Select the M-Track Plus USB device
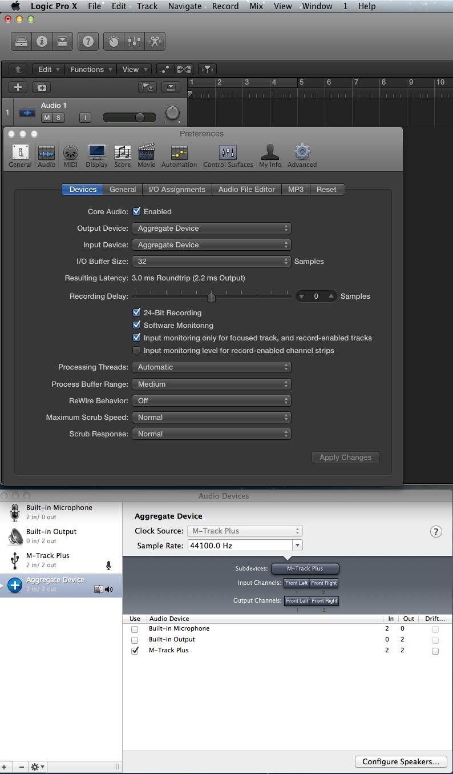The image size is (453, 774). [61, 560]
